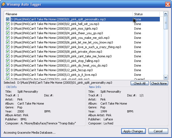Cancel the auto tagger dialog
The width and height of the screenshot is (172, 138).
click(158, 131)
